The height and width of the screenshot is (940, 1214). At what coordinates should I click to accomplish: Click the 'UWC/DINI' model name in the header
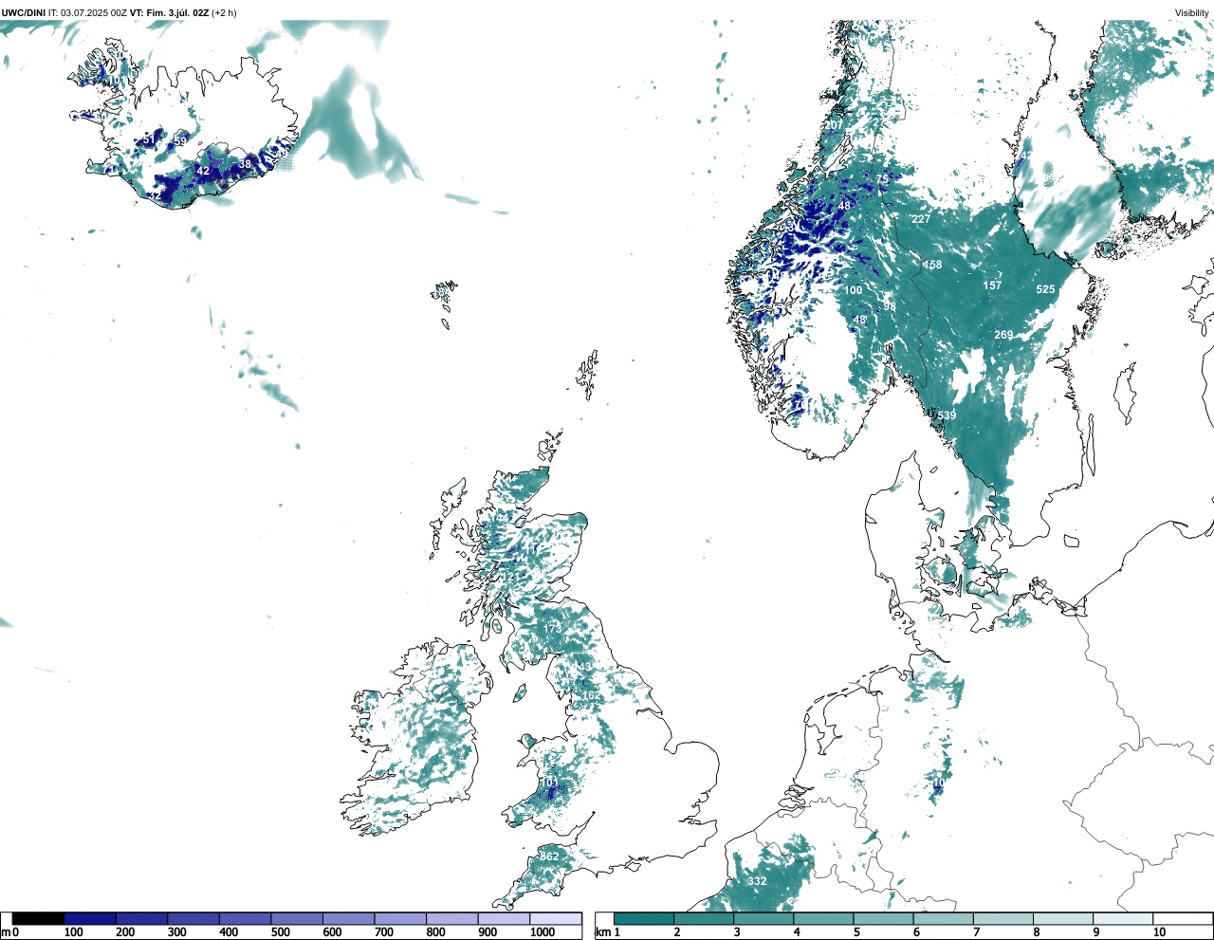coord(23,12)
